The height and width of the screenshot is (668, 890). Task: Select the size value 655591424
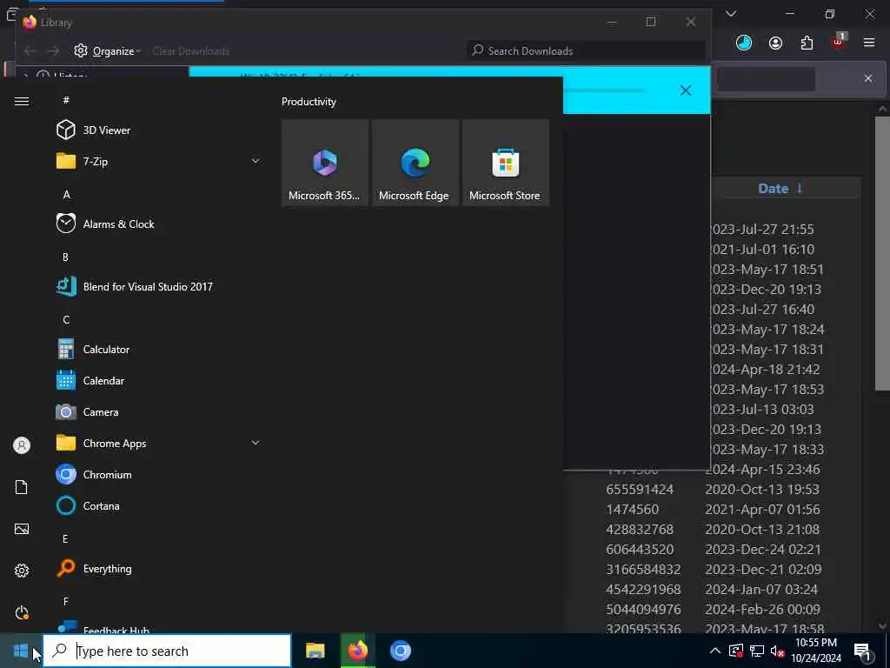click(x=640, y=489)
